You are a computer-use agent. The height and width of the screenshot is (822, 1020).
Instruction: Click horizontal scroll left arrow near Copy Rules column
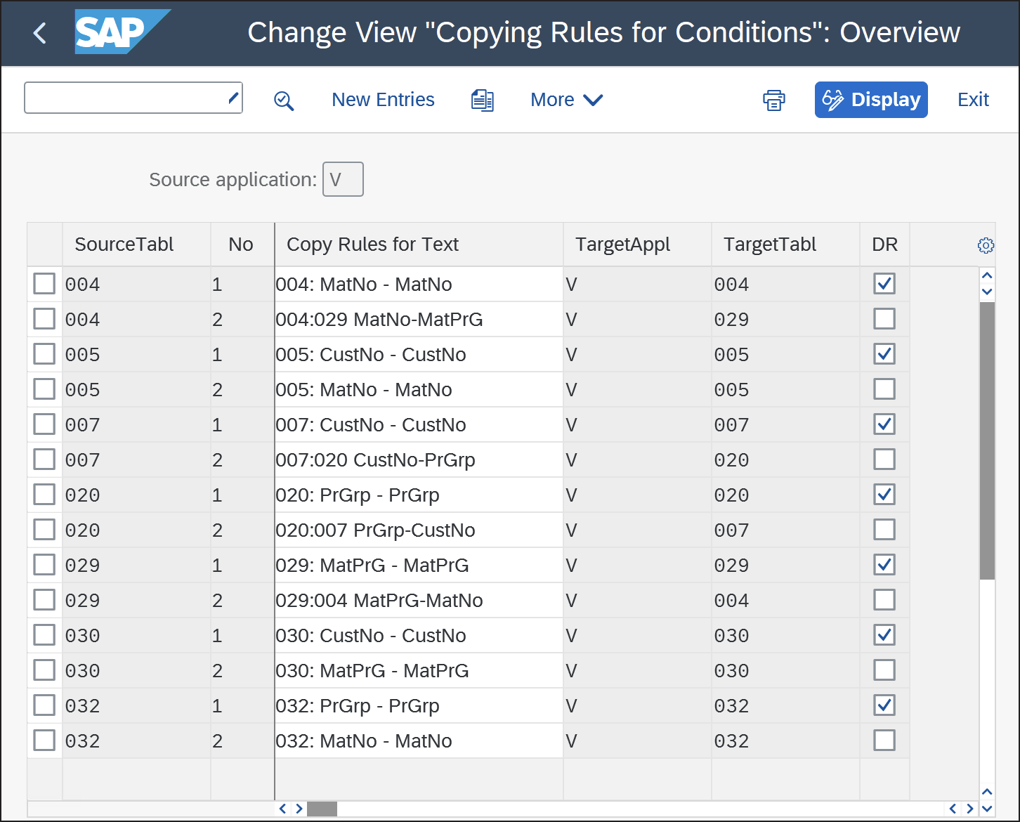[283, 809]
